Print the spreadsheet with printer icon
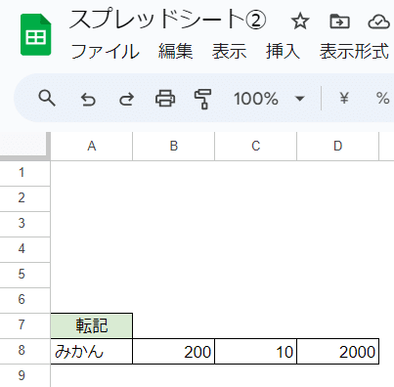This screenshot has width=394, height=387. click(x=165, y=99)
